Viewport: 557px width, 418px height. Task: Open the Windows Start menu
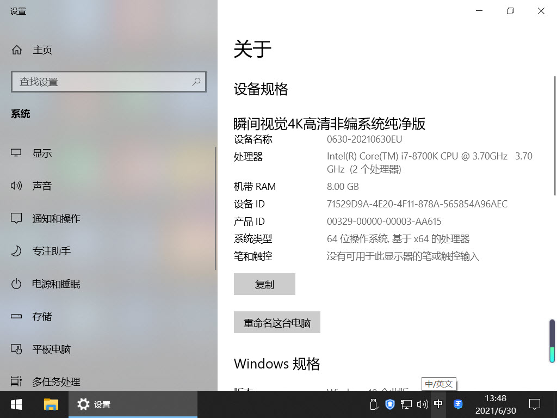[16, 404]
